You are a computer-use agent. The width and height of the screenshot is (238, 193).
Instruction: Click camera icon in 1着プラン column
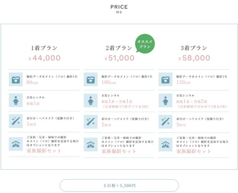[x=16, y=80]
